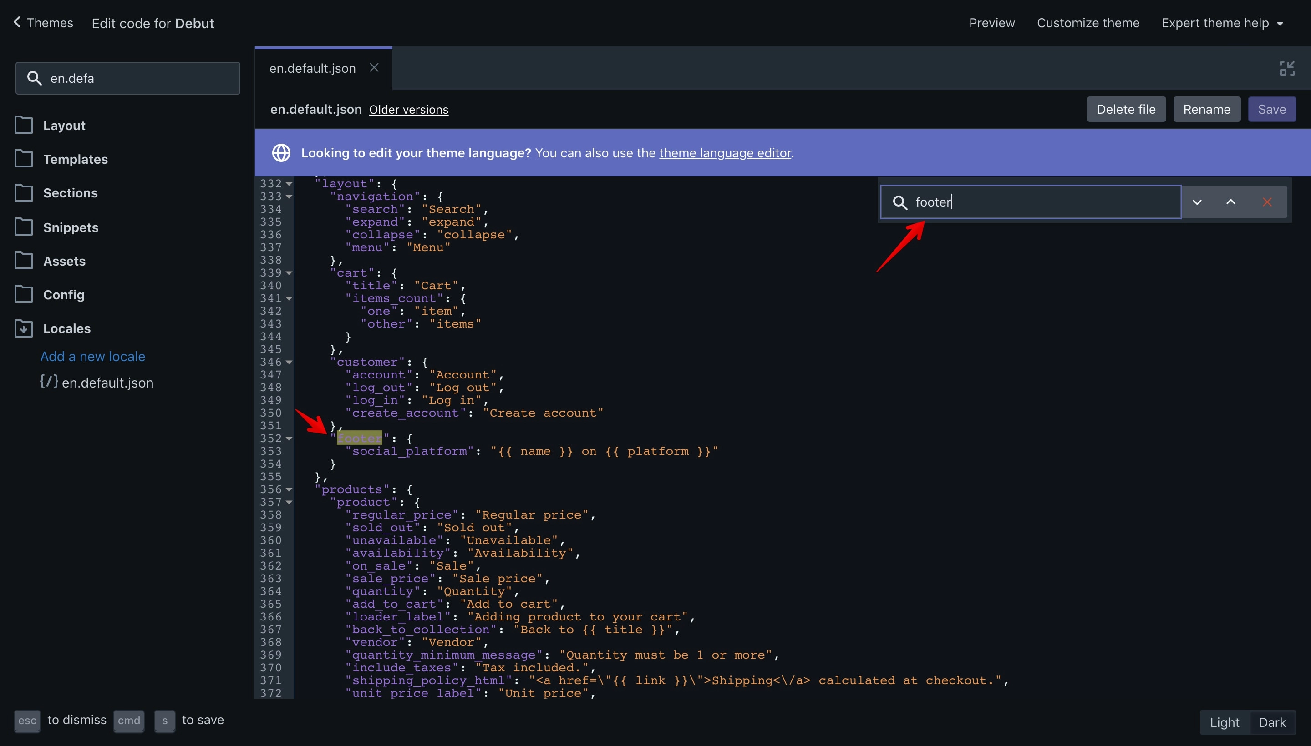Open en.default.json in the sidebar
The image size is (1311, 746).
point(108,383)
